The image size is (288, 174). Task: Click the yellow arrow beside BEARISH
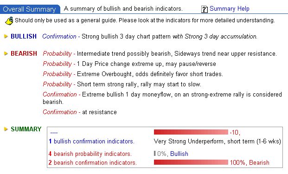point(6,54)
